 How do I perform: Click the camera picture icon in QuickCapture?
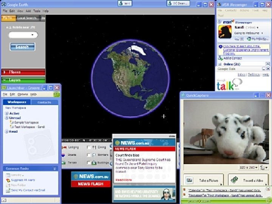[189, 180]
